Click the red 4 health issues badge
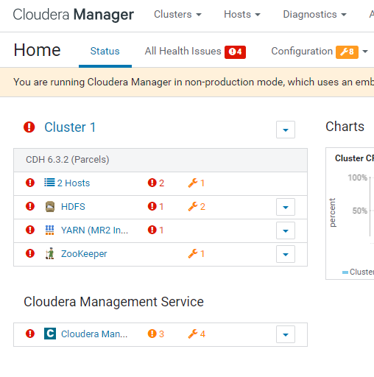Viewport: 374px width, 377px height. [x=235, y=52]
